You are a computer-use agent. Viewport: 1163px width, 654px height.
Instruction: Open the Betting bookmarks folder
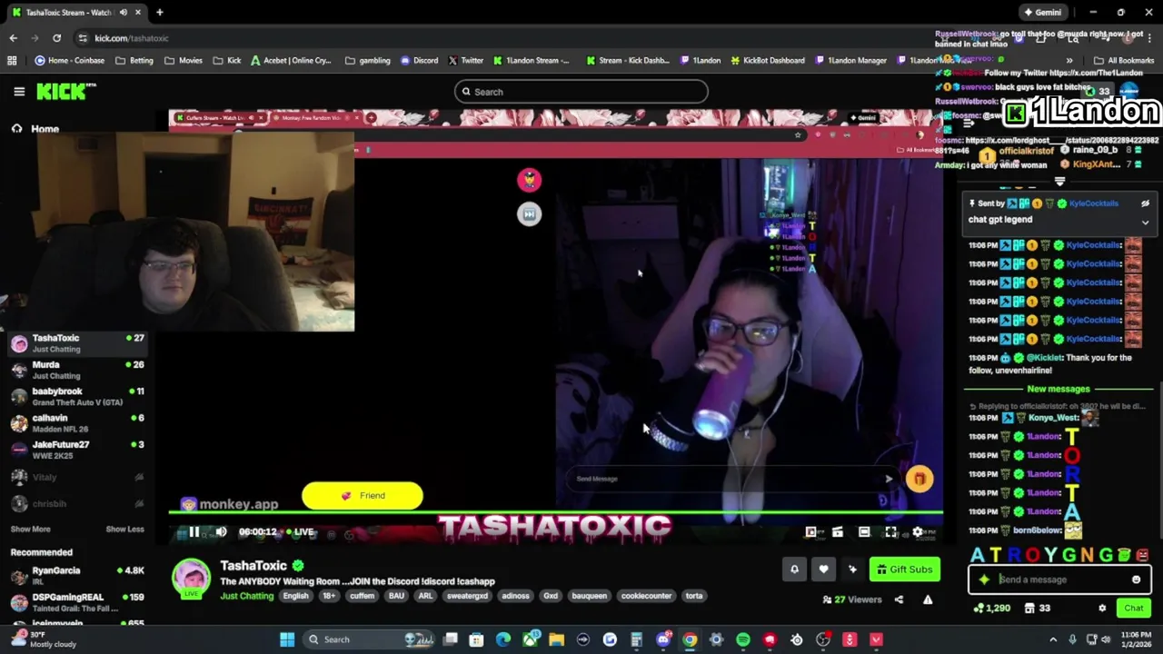pyautogui.click(x=134, y=61)
